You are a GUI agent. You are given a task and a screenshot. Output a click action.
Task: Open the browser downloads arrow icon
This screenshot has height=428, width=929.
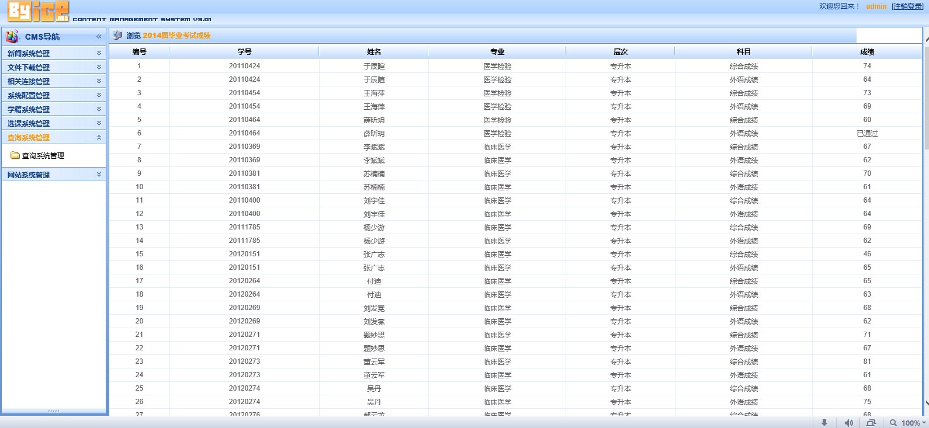pos(824,423)
